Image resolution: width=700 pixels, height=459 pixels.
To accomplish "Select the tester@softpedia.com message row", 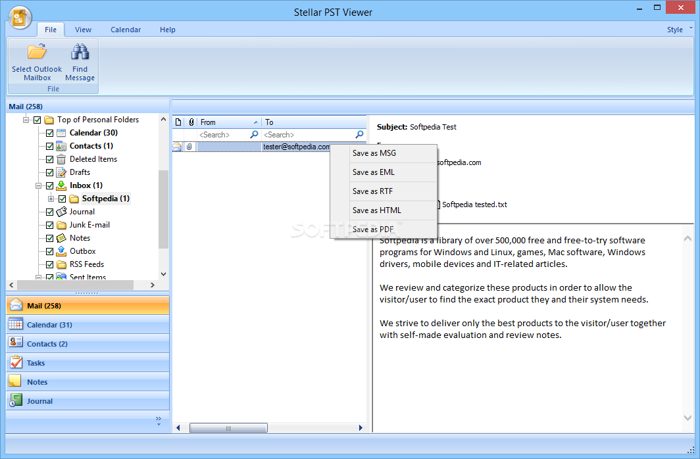I will pyautogui.click(x=269, y=147).
